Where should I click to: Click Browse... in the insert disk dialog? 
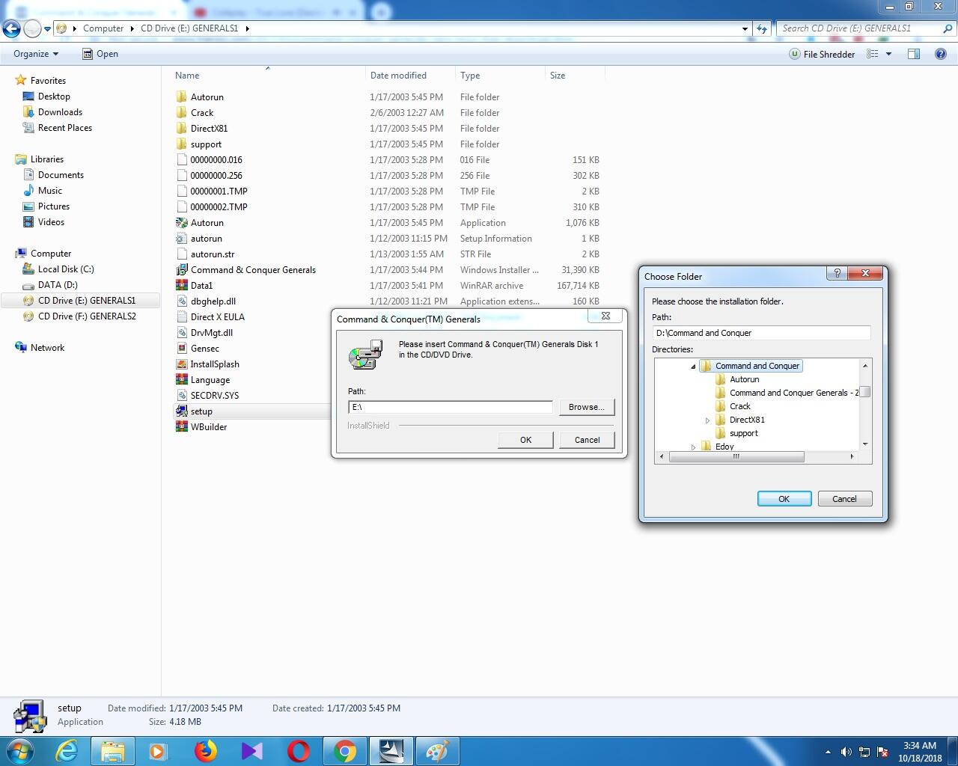587,407
